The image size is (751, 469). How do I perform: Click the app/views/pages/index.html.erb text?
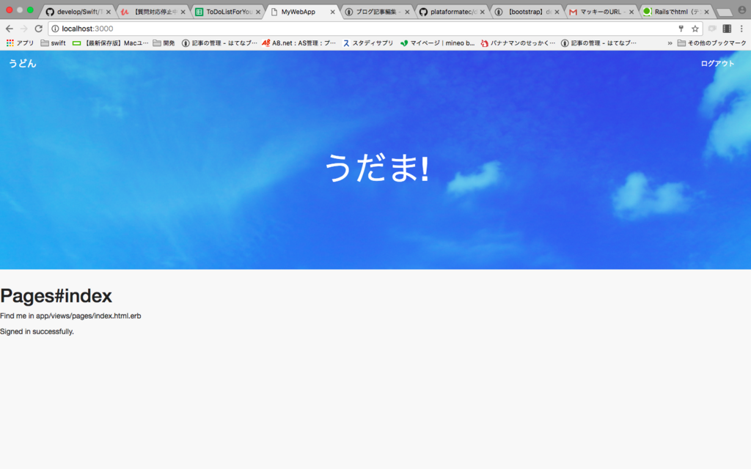point(88,316)
